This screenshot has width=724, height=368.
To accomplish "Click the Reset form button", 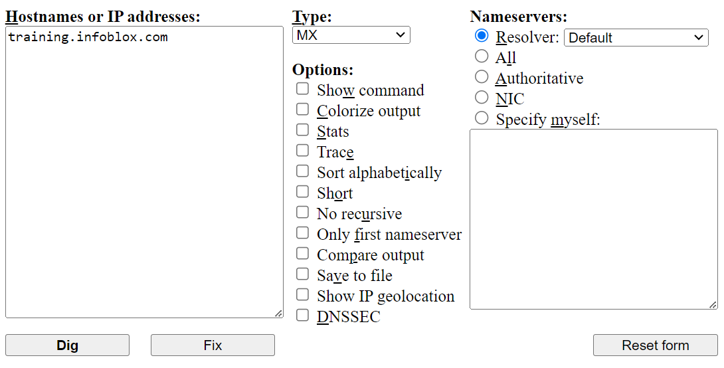I will (655, 345).
